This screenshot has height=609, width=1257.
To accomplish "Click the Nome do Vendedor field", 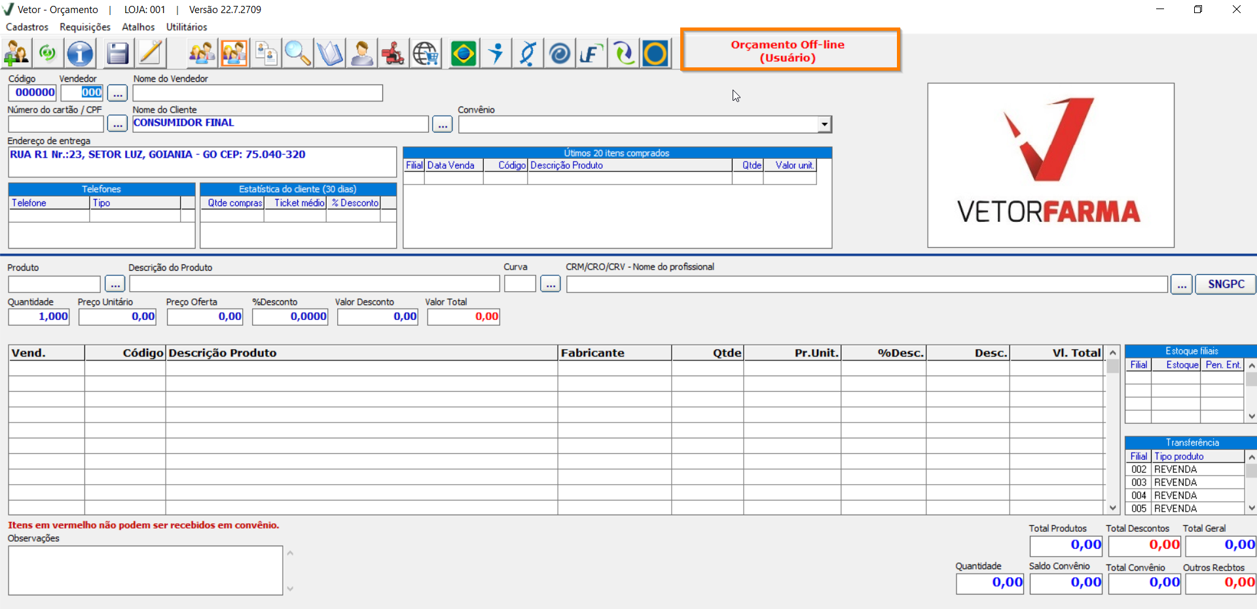I will point(258,93).
